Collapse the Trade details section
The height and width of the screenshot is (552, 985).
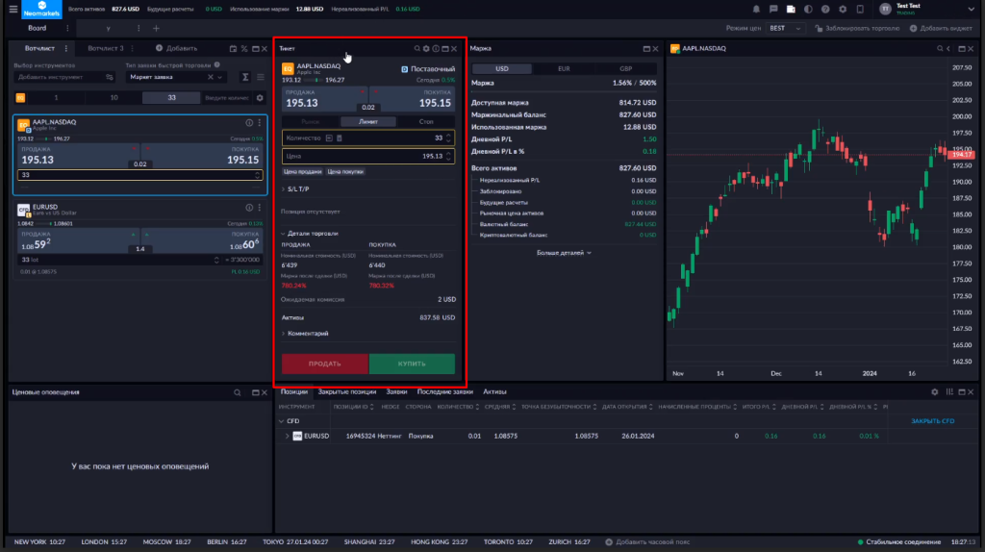[310, 234]
